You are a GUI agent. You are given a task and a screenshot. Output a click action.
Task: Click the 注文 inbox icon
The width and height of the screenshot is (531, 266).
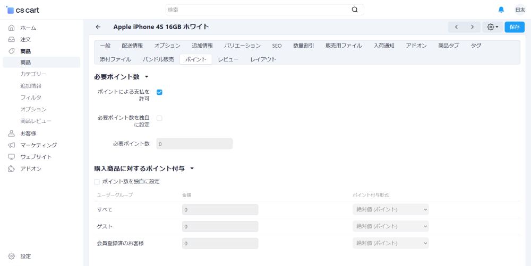tap(12, 40)
